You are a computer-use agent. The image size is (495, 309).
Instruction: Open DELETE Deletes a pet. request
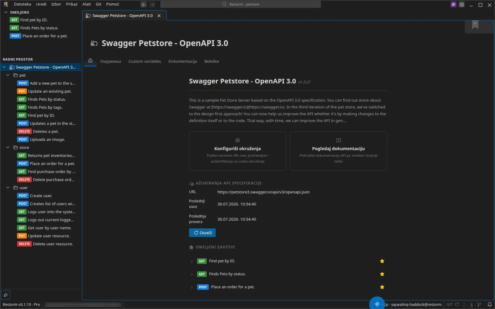(38, 131)
